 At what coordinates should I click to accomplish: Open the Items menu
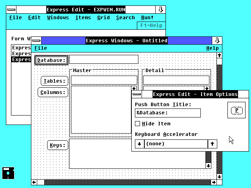83,18
